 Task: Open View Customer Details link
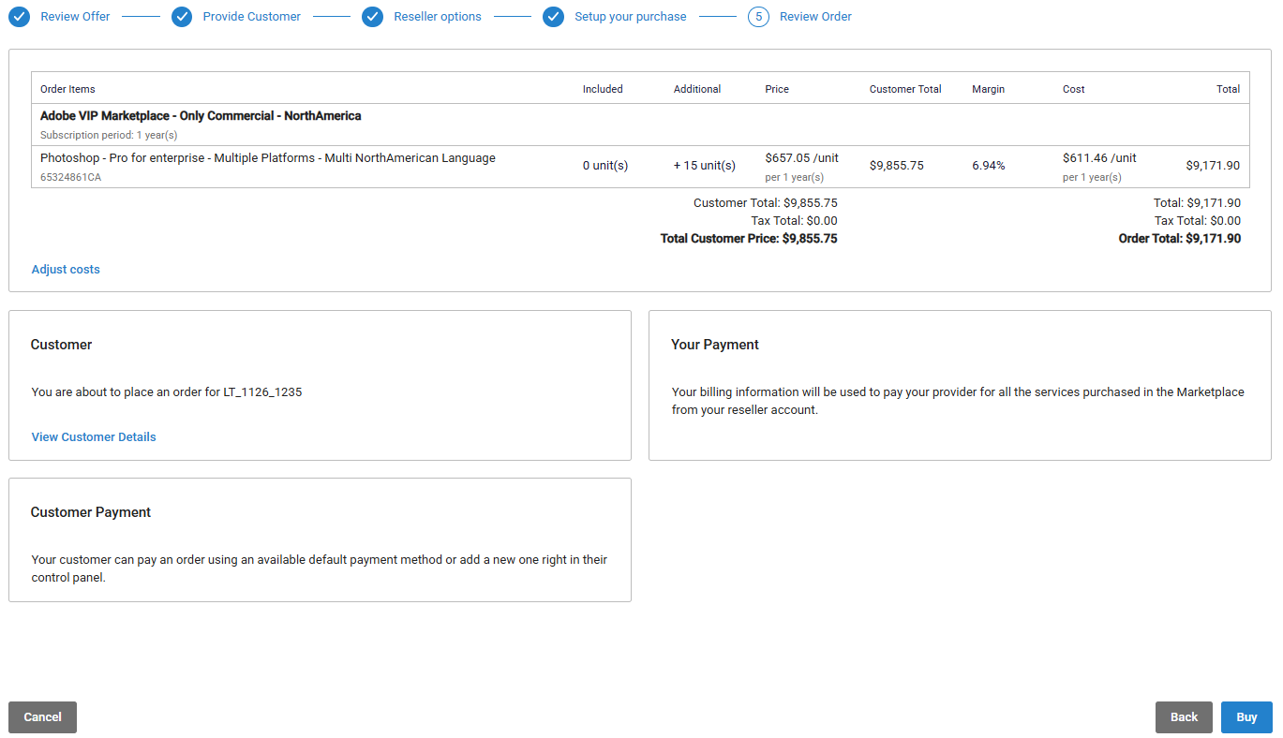coord(94,437)
